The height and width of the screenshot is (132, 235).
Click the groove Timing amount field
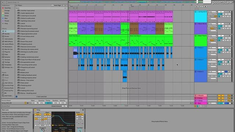48,103
